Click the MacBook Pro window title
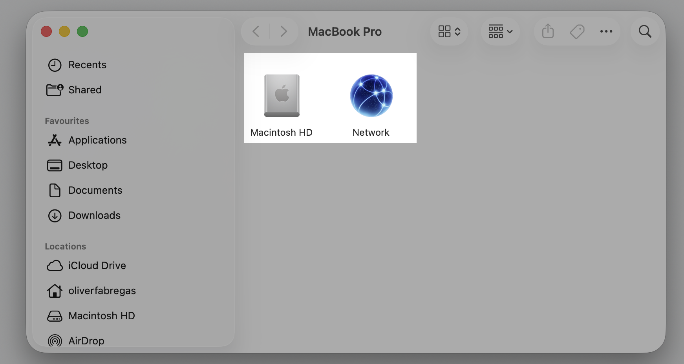This screenshot has width=684, height=364. pyautogui.click(x=345, y=31)
